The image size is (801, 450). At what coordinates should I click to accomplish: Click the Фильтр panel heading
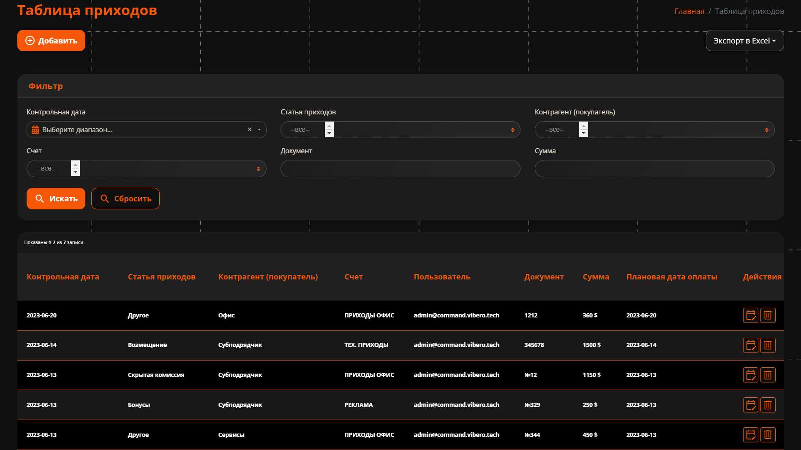pyautogui.click(x=46, y=86)
